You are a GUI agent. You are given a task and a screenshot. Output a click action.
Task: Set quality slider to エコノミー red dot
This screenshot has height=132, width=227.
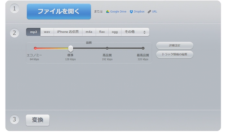[35, 48]
